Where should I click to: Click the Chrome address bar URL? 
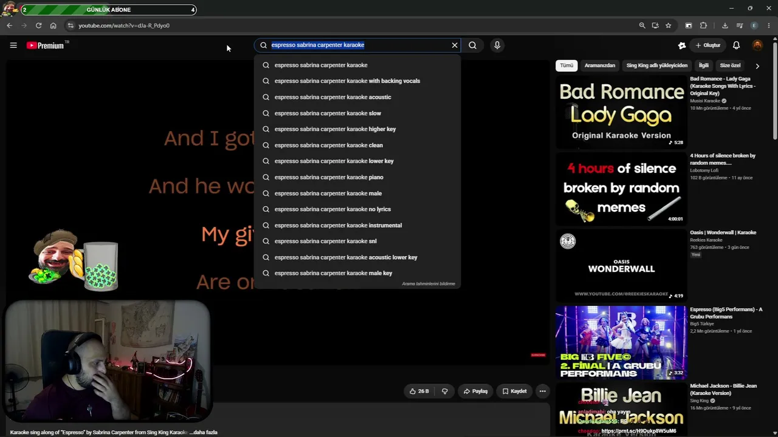(124, 25)
